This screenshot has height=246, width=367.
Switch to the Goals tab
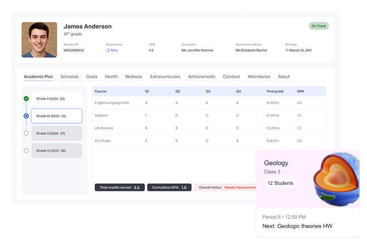[x=92, y=77]
